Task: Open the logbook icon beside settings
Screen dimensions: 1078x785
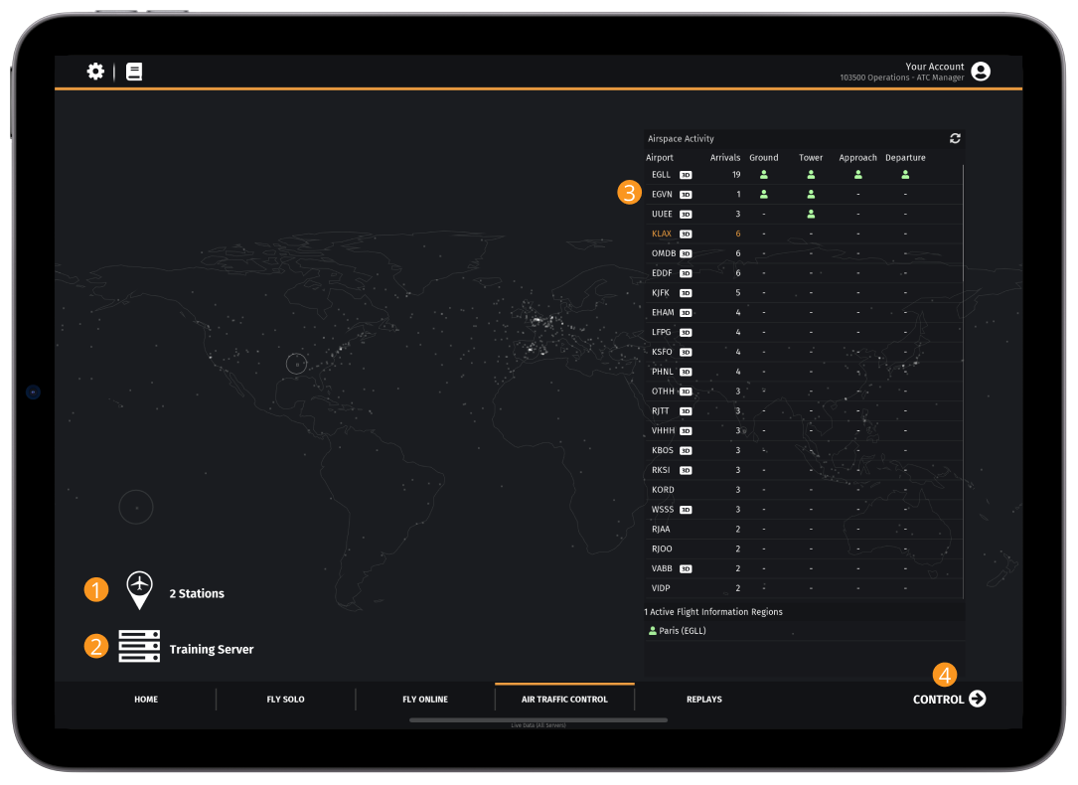Action: [134, 72]
